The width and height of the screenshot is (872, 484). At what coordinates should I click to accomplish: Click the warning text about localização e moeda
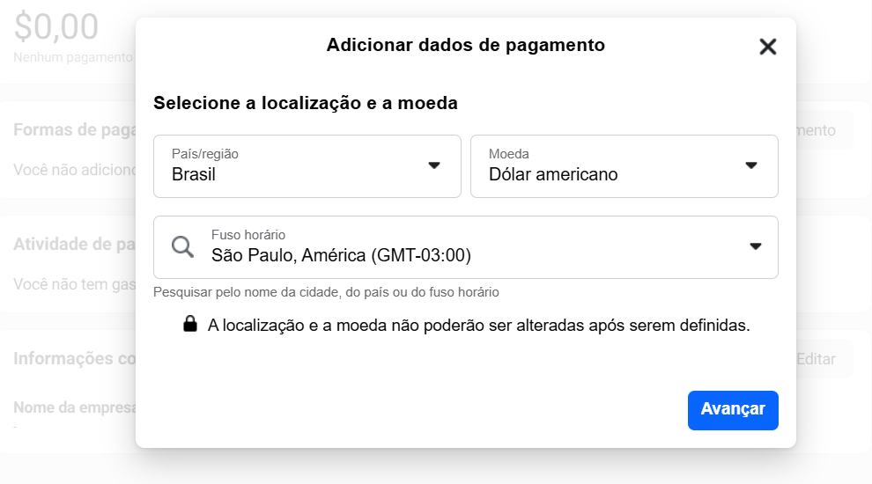(x=478, y=325)
